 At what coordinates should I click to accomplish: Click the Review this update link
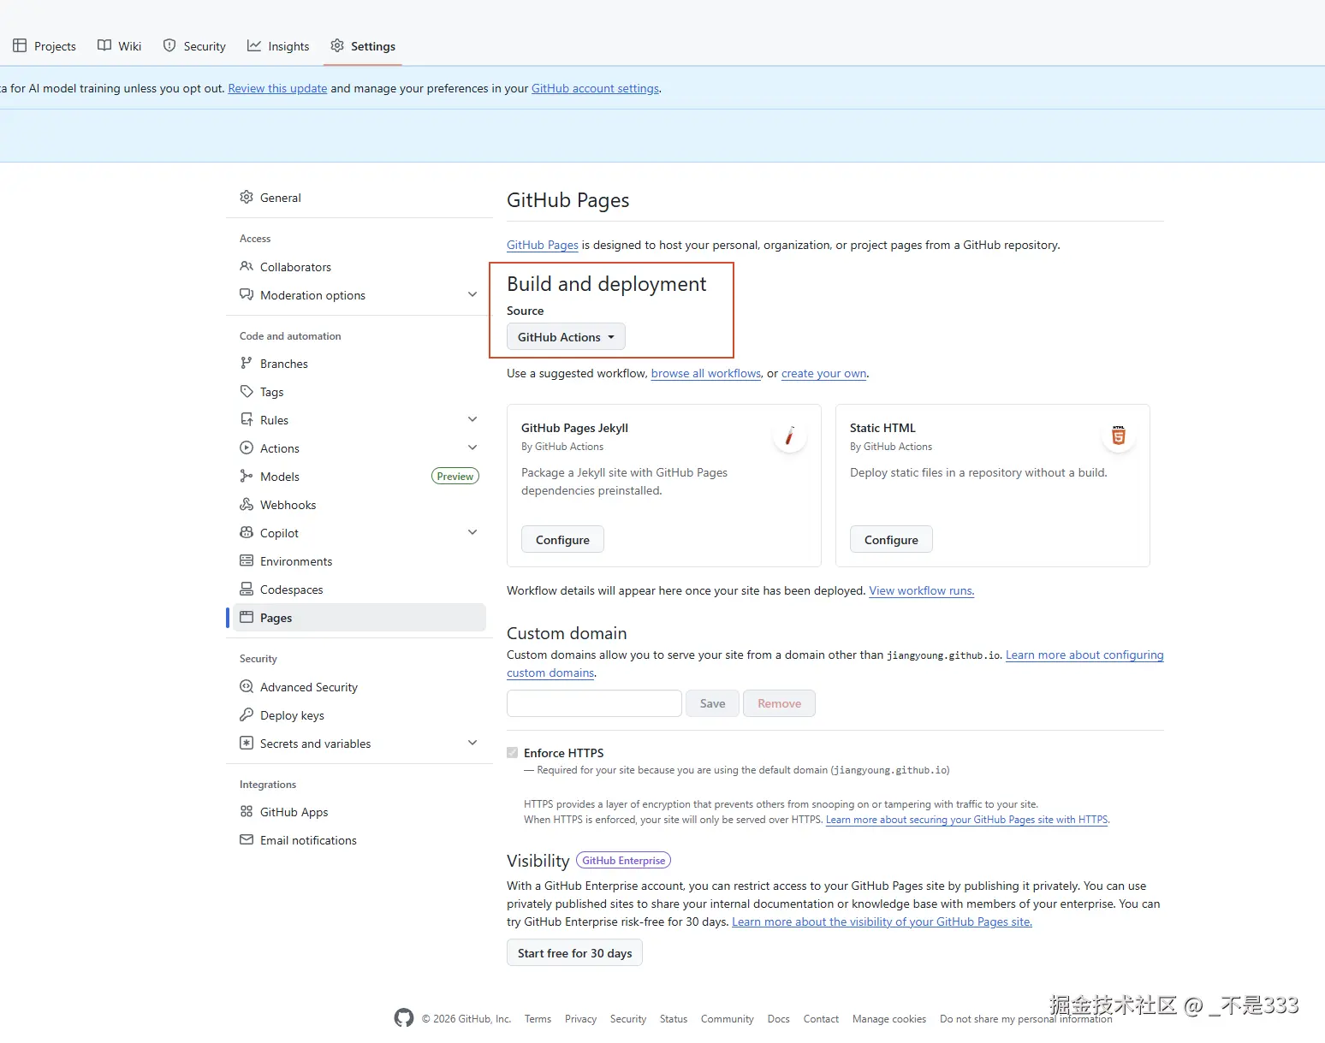[x=277, y=88]
